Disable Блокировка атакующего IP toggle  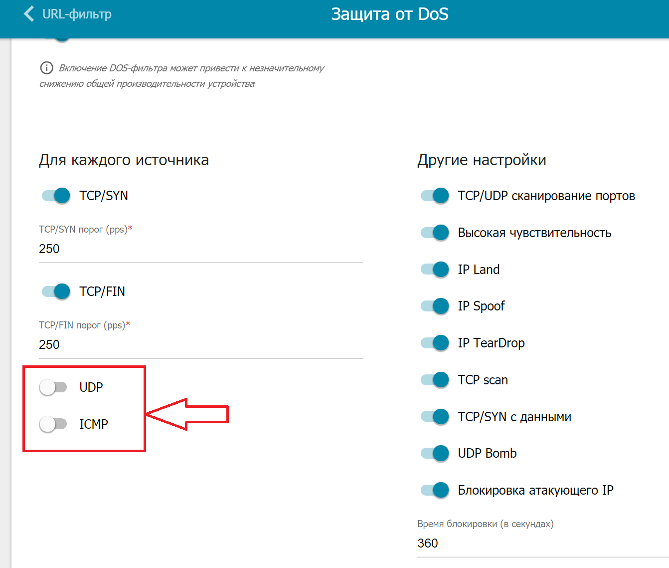(435, 490)
